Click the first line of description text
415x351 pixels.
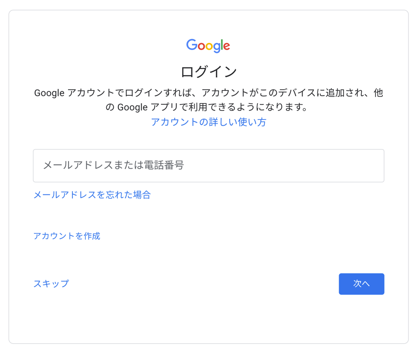(x=208, y=93)
